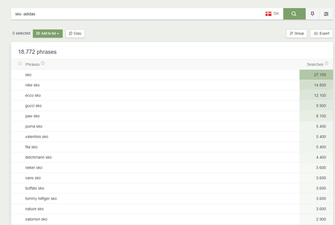
Task: Click the 8.100 searches value
Action: tap(321, 116)
